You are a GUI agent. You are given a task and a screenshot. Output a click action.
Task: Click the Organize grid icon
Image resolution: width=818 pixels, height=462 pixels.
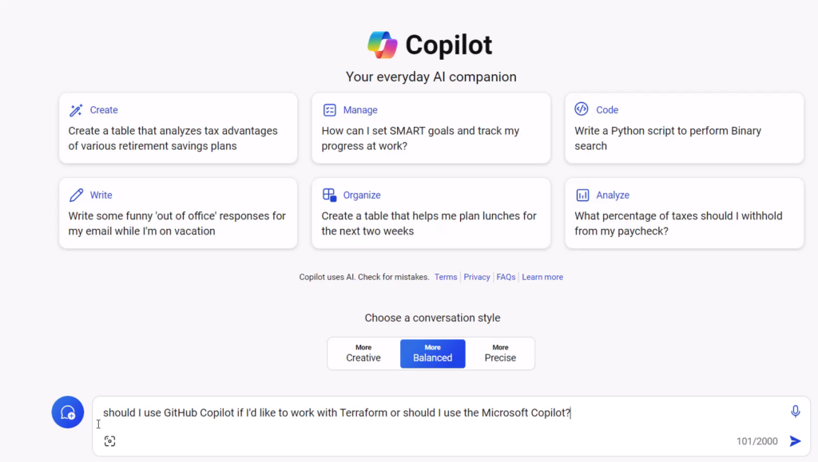[x=329, y=195]
